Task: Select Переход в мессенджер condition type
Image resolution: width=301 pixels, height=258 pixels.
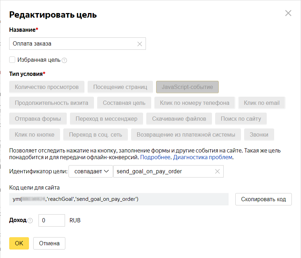Action: coord(106,119)
